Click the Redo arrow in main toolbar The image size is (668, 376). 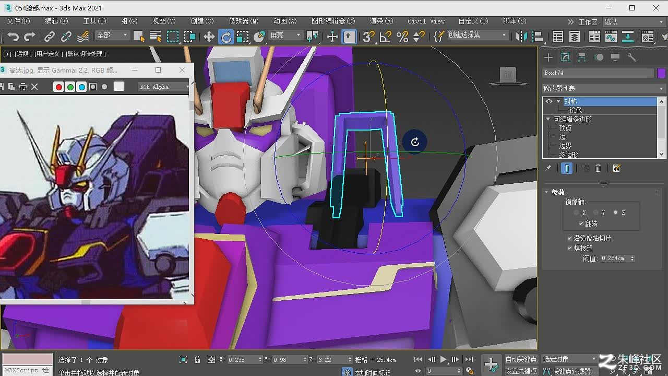30,36
